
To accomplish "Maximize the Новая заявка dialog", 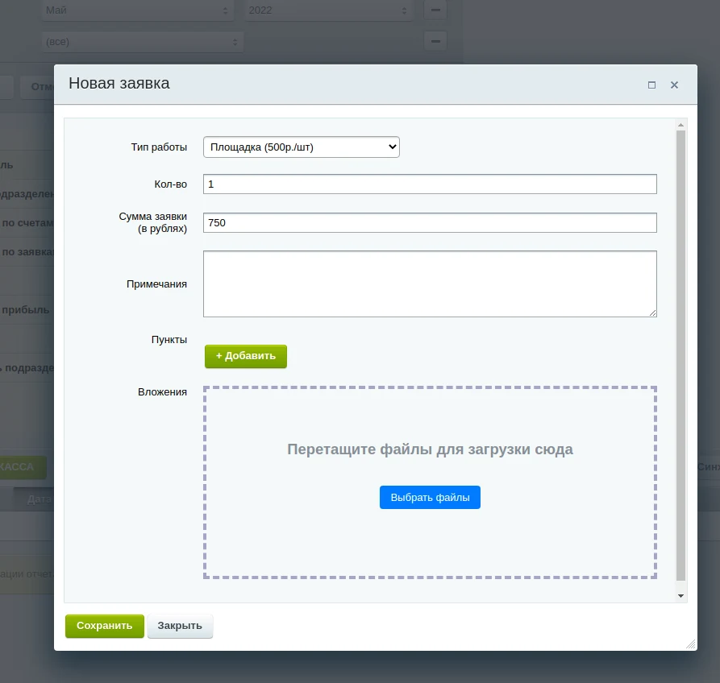I will (x=651, y=85).
